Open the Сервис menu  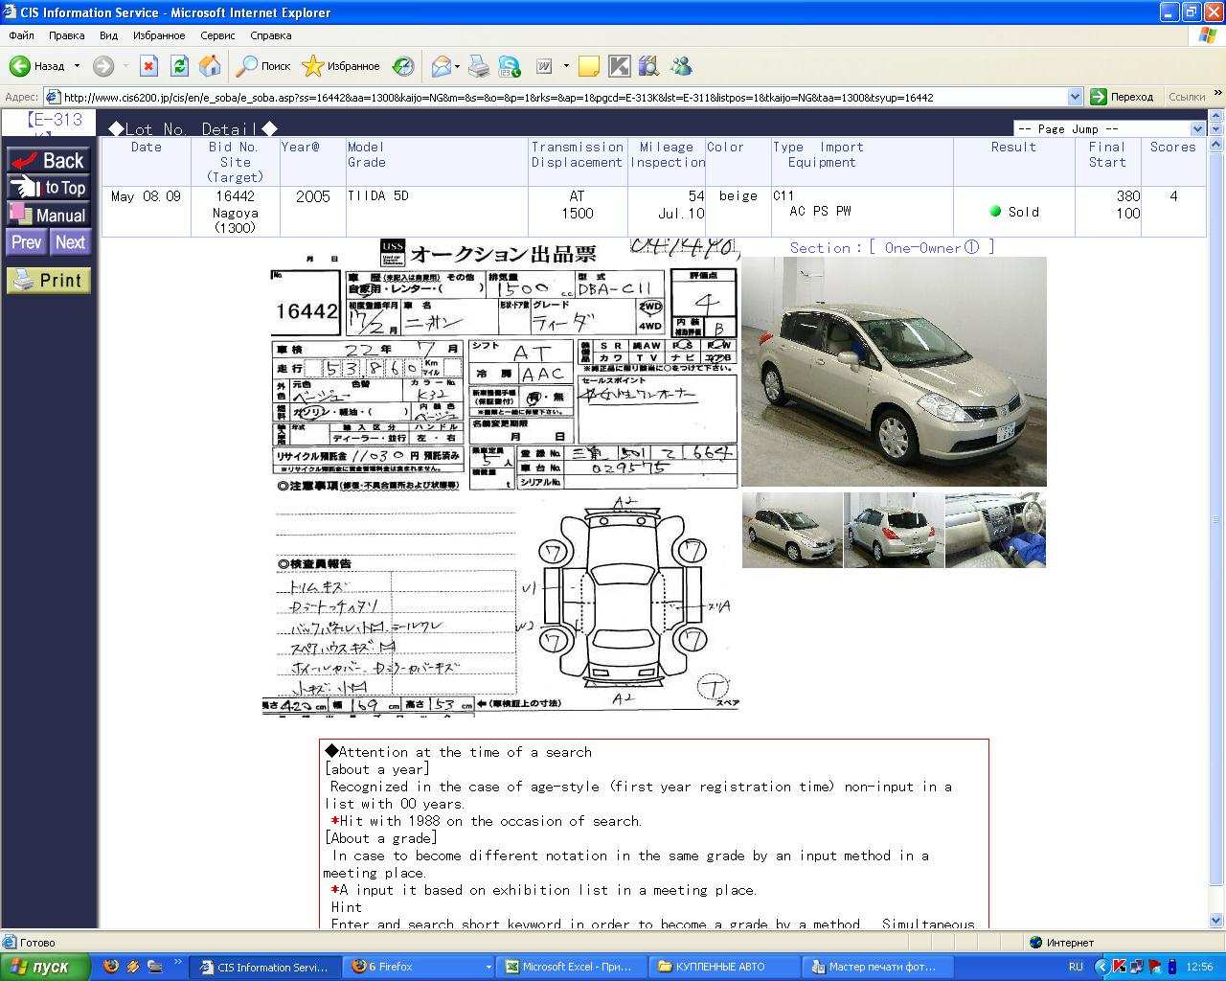217,35
